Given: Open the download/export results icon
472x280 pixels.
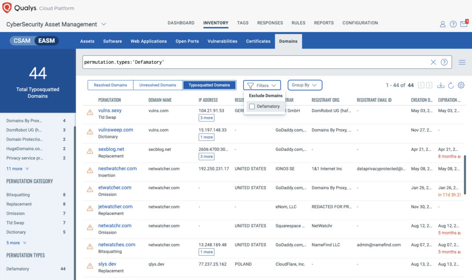Looking at the screenshot, I should point(441,85).
